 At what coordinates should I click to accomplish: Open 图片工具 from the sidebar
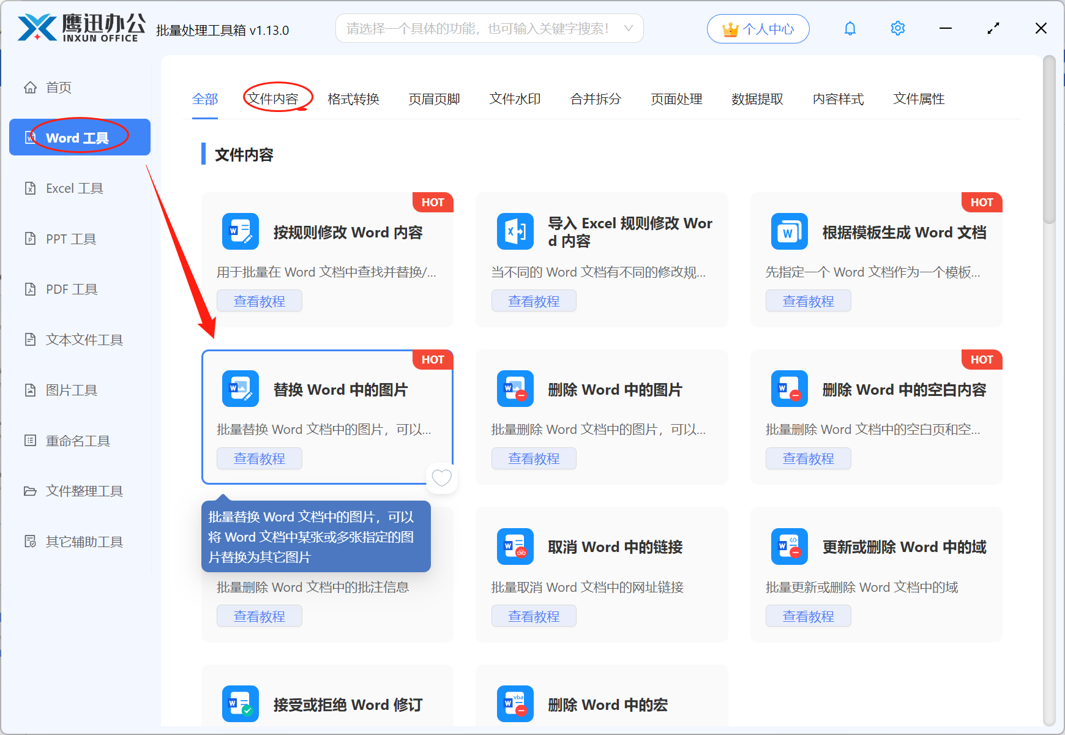point(71,390)
